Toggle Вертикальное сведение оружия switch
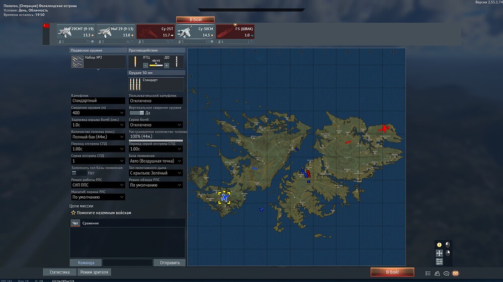The image size is (503, 282). pos(137,113)
